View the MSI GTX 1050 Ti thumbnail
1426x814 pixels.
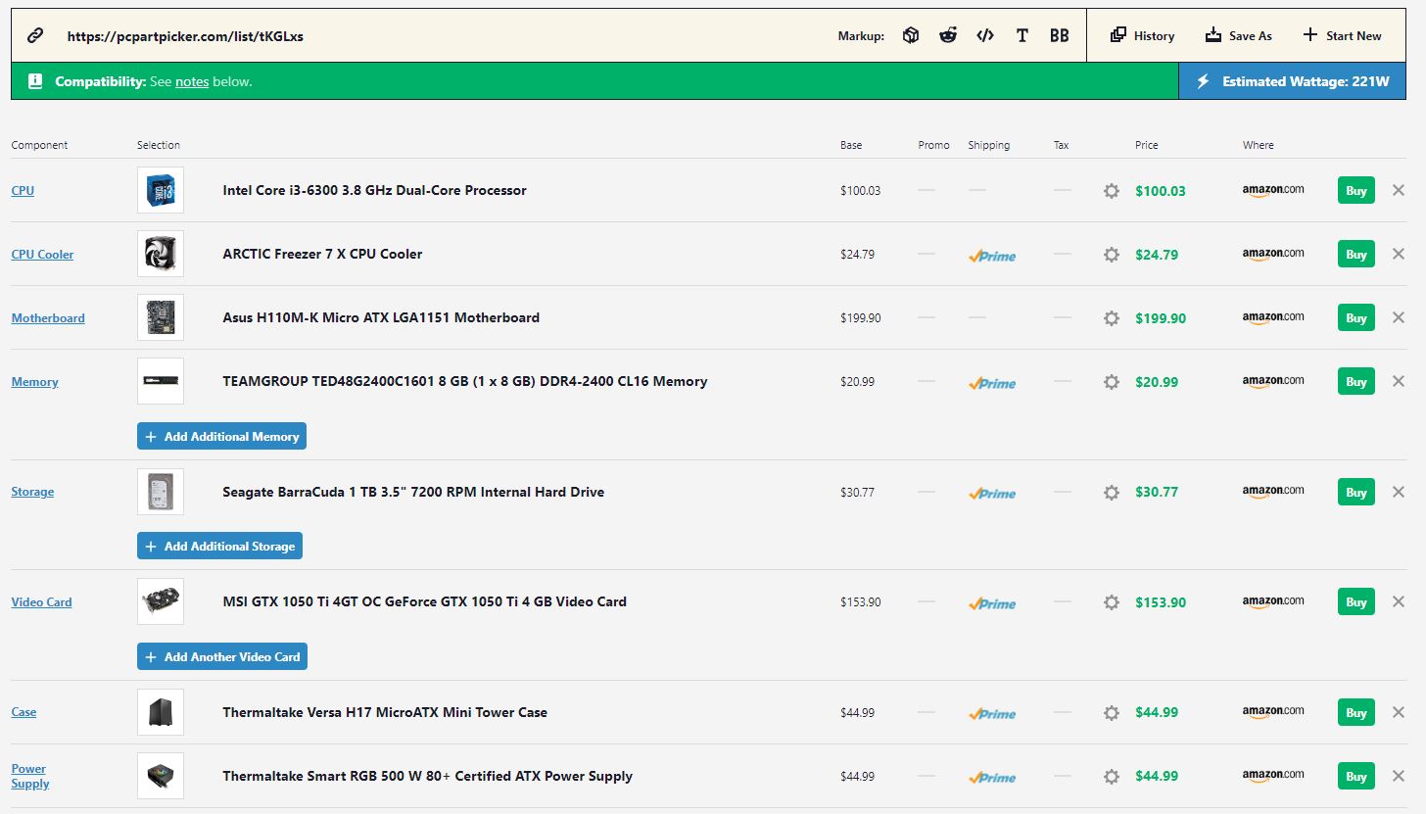tap(161, 601)
